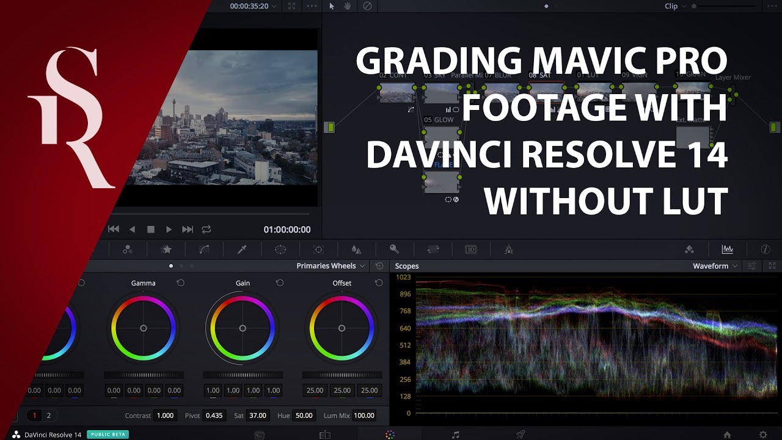Click the Hue value field 50.00
This screenshot has width=782, height=440.
point(304,416)
